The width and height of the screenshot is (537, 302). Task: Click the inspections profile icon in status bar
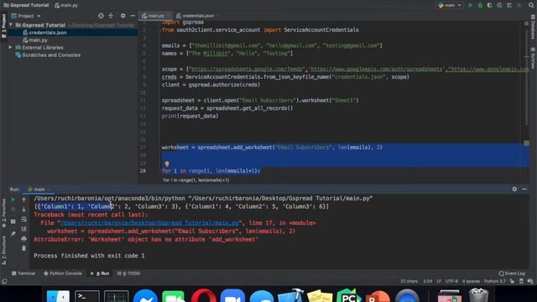(521, 282)
